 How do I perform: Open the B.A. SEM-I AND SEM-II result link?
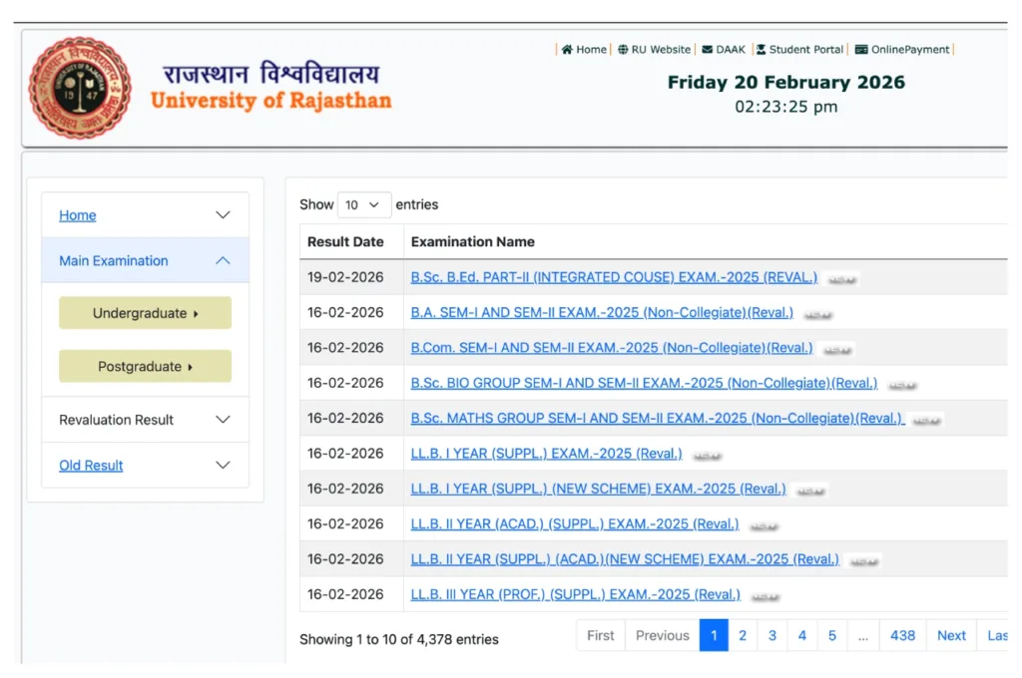pos(604,312)
